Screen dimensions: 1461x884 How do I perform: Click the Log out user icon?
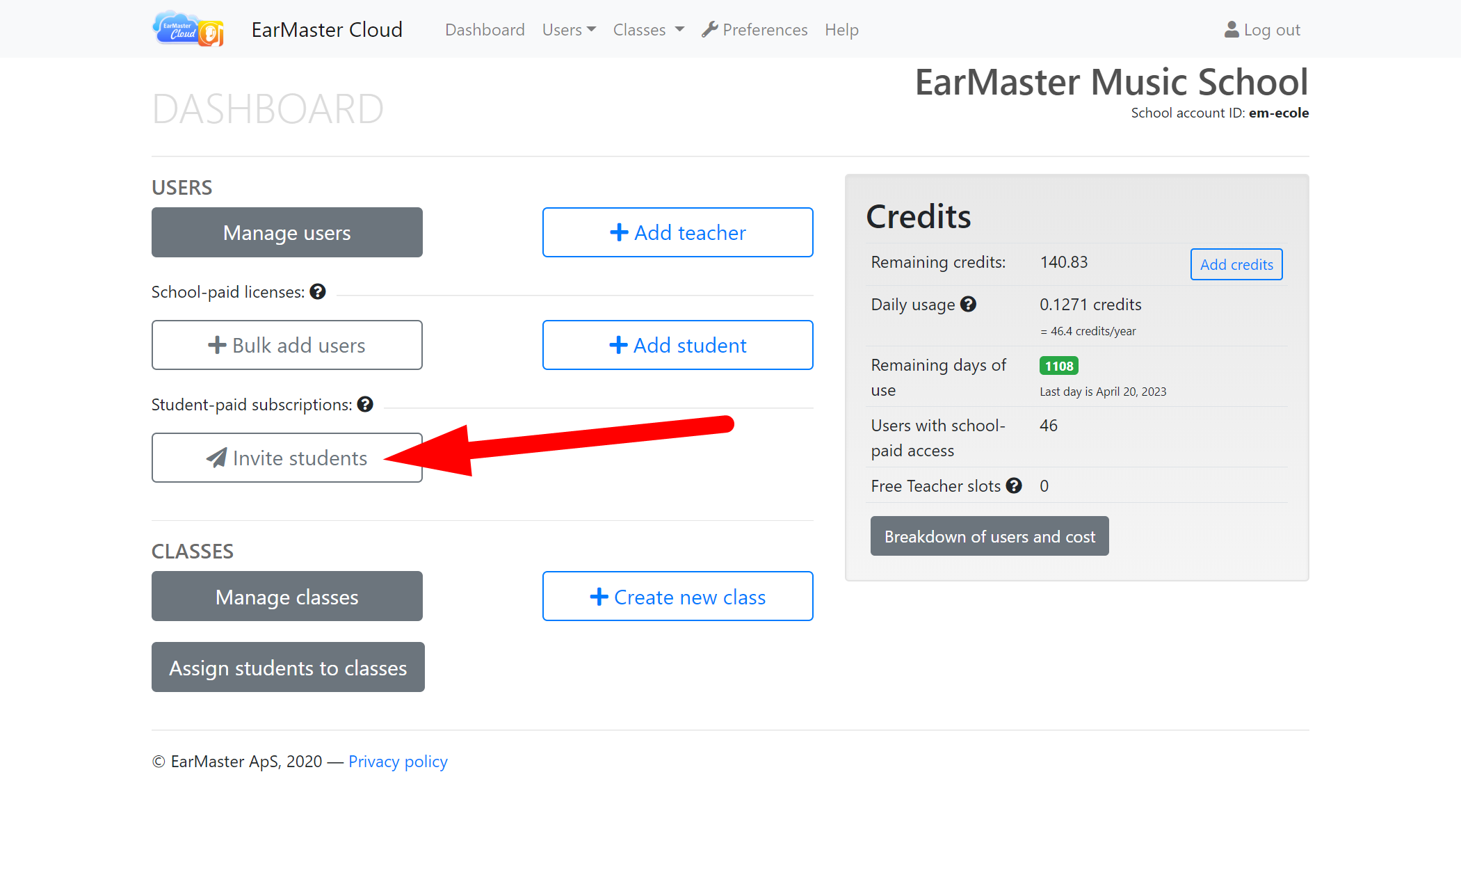[x=1232, y=30]
